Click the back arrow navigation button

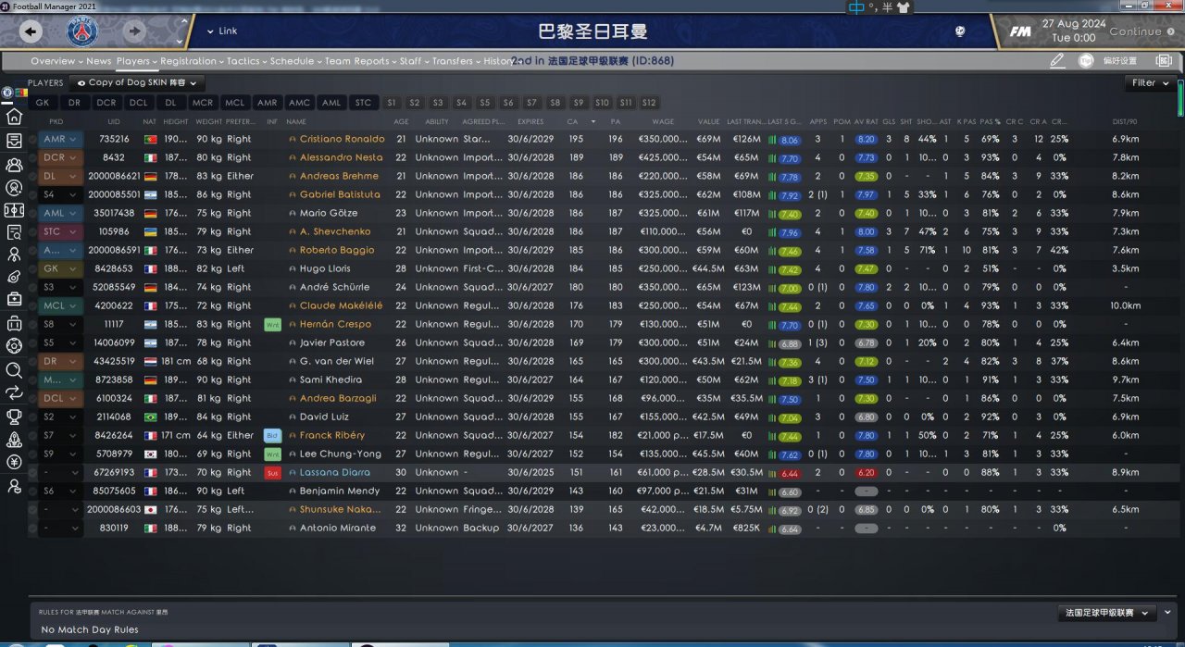31,31
